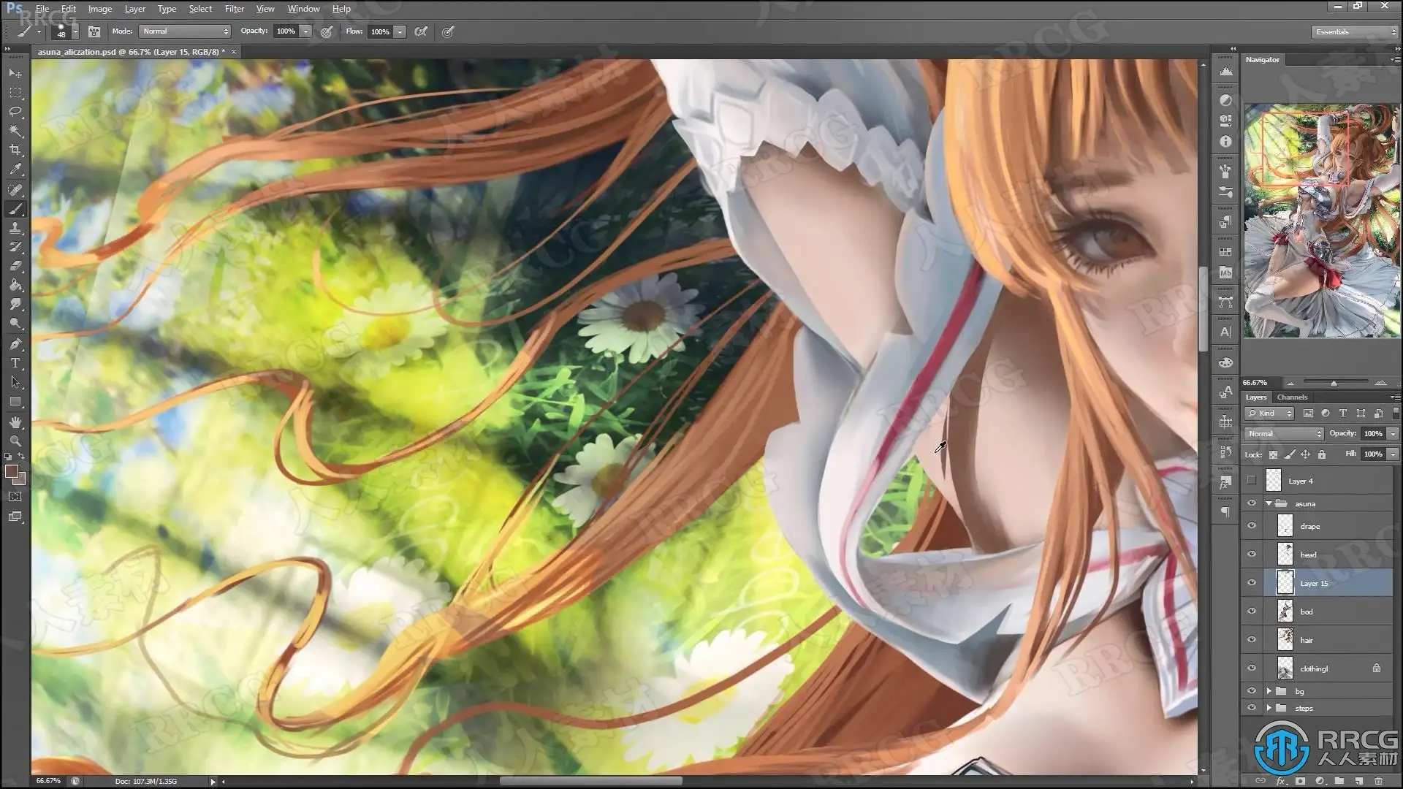Select the Clone Stamp tool
Screen dimensions: 1403x789
pyautogui.click(x=15, y=228)
